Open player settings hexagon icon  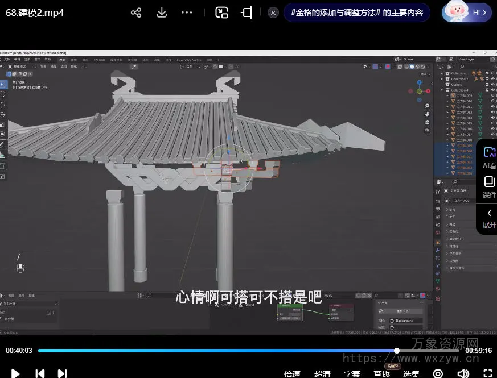pos(438,373)
